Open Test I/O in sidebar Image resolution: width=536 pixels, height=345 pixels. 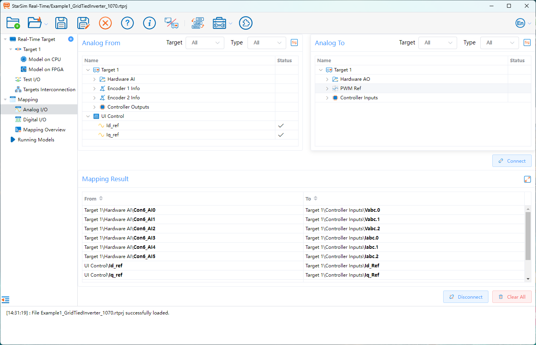(31, 80)
